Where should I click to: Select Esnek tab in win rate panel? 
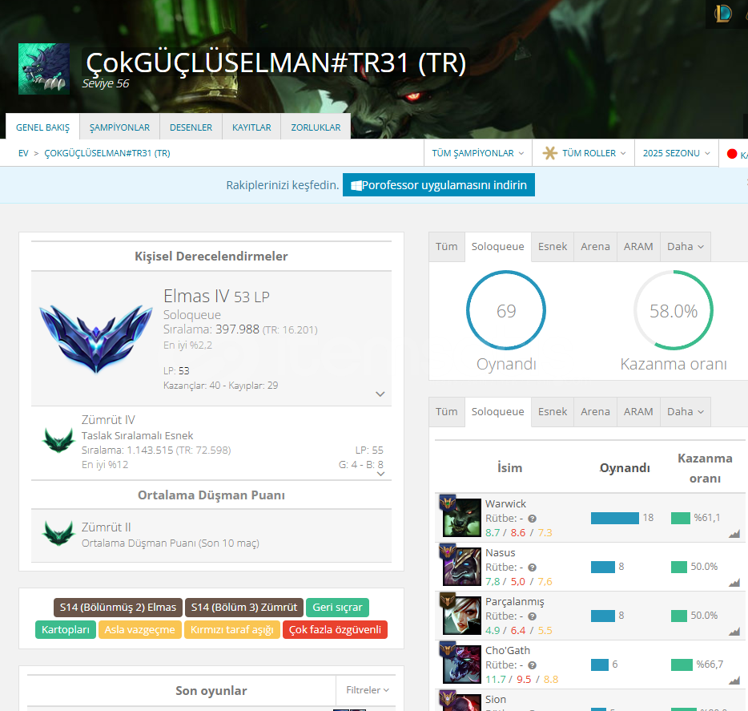[553, 246]
